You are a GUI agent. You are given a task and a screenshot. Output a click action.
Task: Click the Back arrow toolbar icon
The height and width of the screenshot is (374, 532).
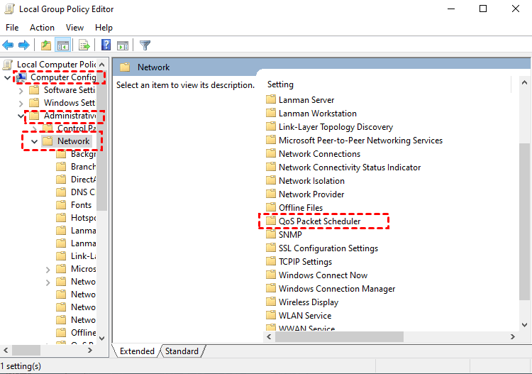click(9, 45)
